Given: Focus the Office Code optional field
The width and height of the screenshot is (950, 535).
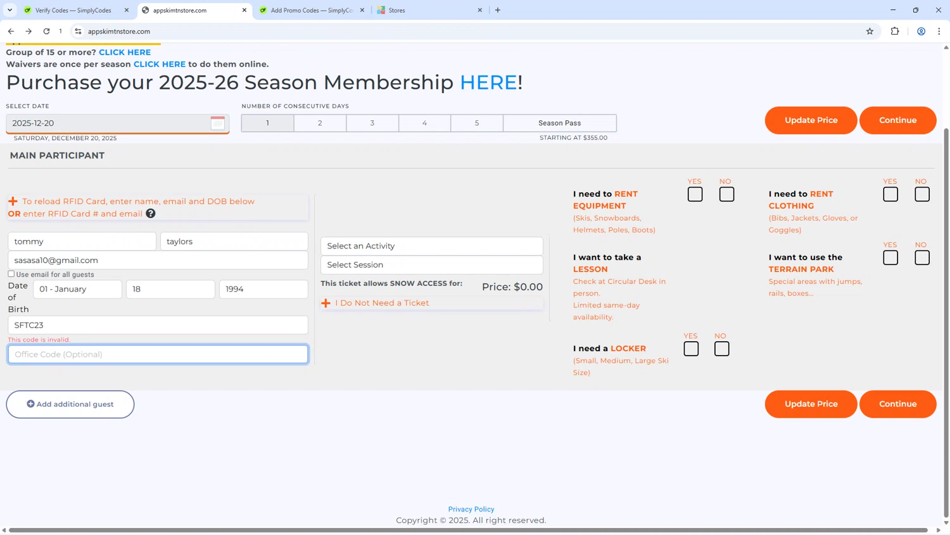Looking at the screenshot, I should tap(158, 354).
